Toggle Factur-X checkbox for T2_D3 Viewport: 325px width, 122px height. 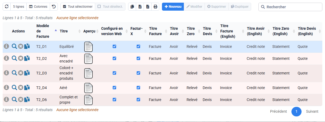coord(138,73)
